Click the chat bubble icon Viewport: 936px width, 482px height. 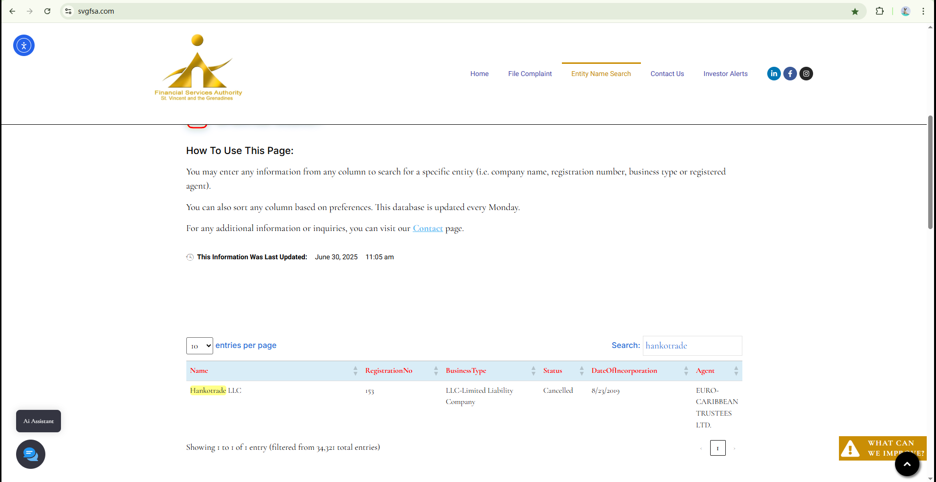(31, 454)
